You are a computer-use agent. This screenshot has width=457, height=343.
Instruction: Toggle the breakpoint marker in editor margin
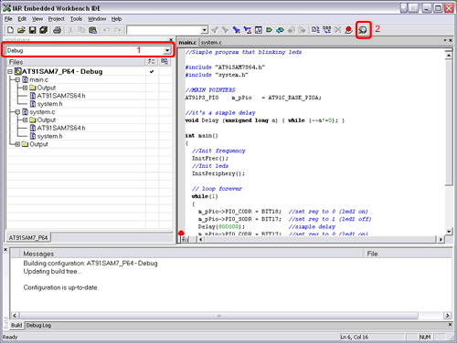[x=181, y=233]
